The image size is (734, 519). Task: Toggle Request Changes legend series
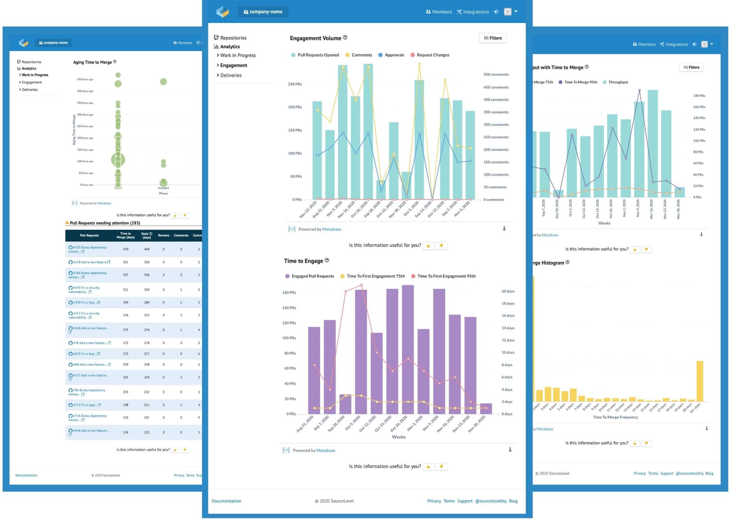coord(430,55)
